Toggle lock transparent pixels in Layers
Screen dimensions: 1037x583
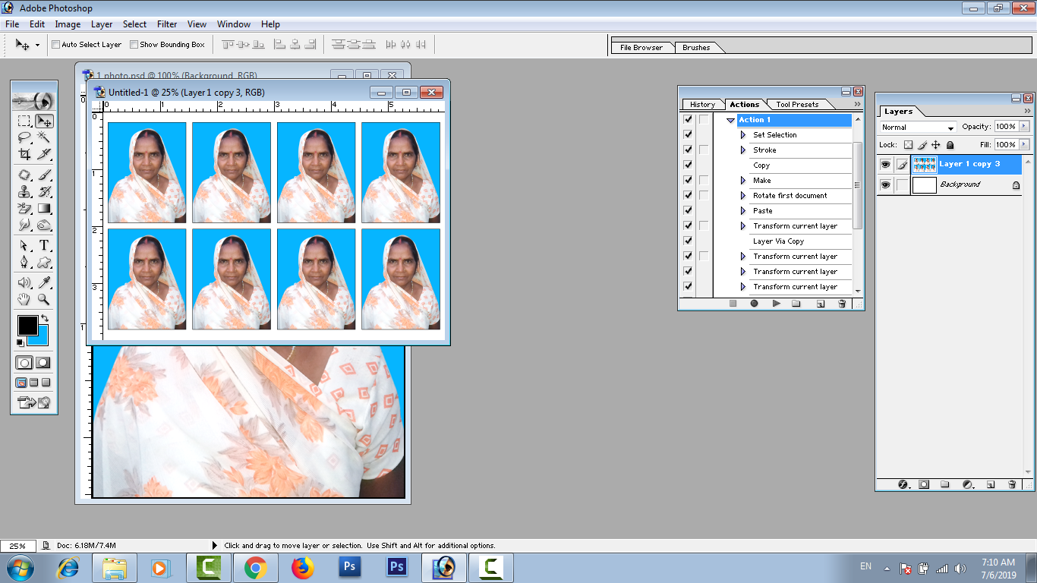click(x=908, y=144)
